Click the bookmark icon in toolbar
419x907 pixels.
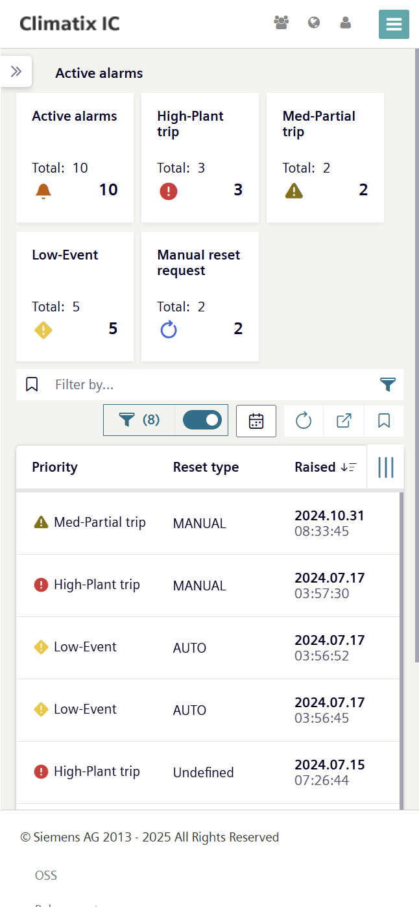click(384, 421)
